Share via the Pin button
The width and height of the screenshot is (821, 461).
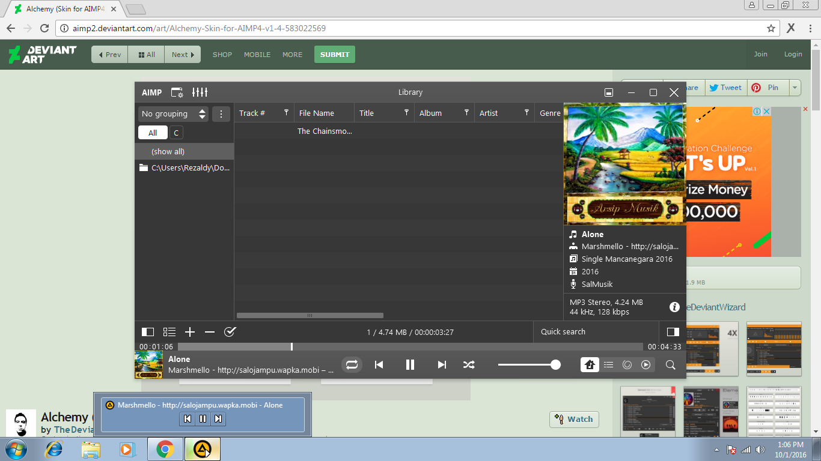point(767,88)
